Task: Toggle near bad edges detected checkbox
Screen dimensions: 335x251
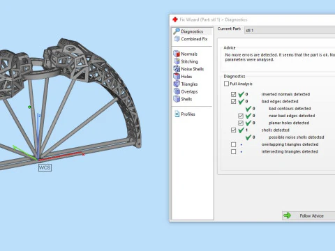Action: [x=241, y=116]
